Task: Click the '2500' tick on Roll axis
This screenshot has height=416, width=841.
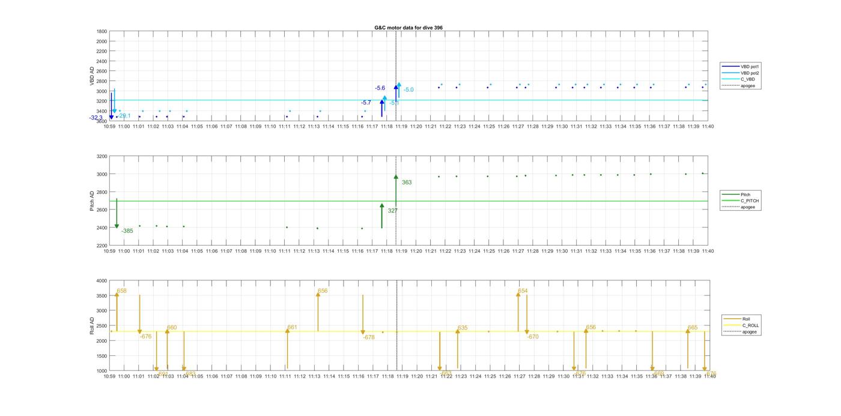Action: 102,326
